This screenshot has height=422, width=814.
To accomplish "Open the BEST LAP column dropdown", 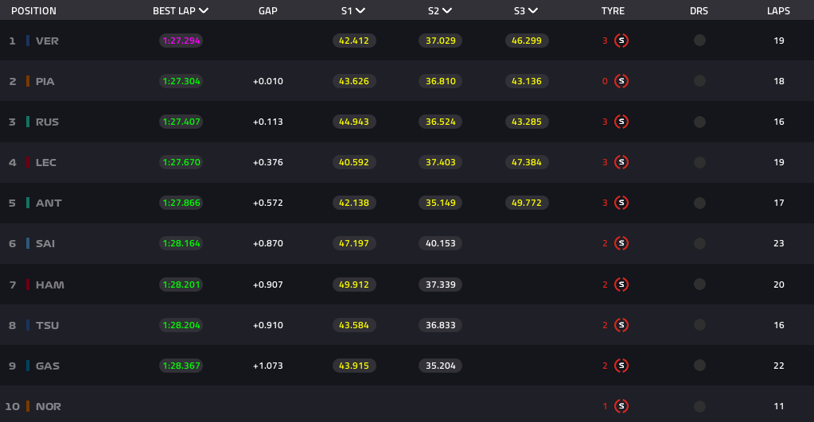I will click(x=204, y=11).
